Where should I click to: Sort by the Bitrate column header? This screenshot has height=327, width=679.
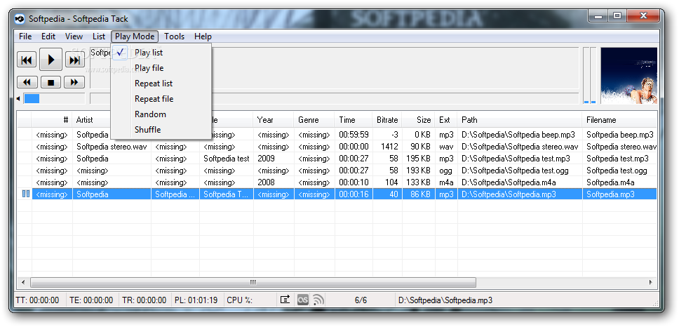pos(387,120)
